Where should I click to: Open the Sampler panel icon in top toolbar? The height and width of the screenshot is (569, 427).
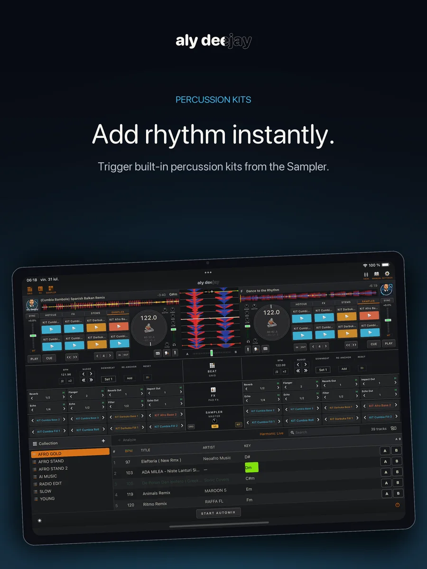[50, 289]
